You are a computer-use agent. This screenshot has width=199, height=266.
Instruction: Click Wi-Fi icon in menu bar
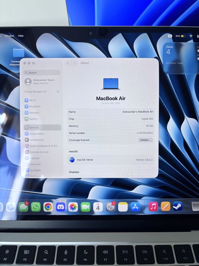pyautogui.click(x=191, y=36)
